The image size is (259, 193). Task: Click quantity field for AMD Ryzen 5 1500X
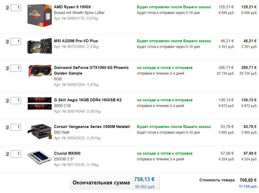tap(16, 8)
